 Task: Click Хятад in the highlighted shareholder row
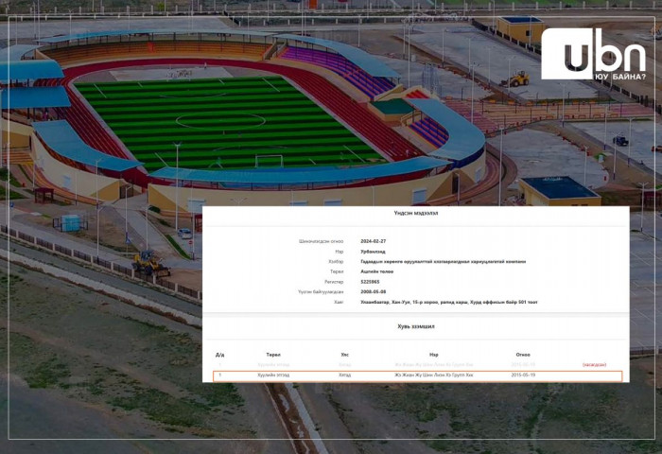(344, 375)
